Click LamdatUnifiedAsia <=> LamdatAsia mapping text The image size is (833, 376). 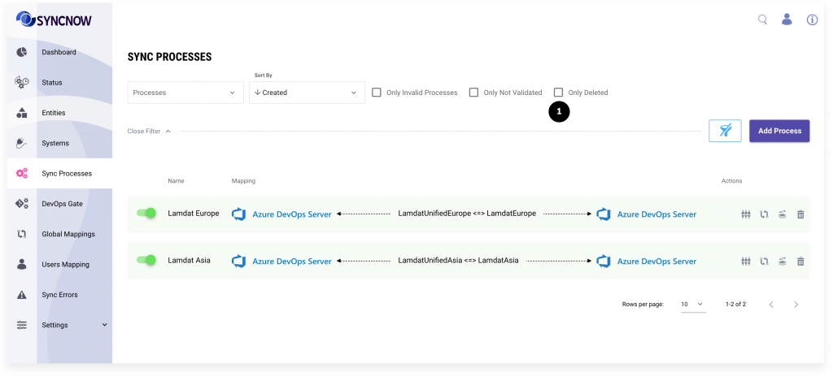click(459, 261)
